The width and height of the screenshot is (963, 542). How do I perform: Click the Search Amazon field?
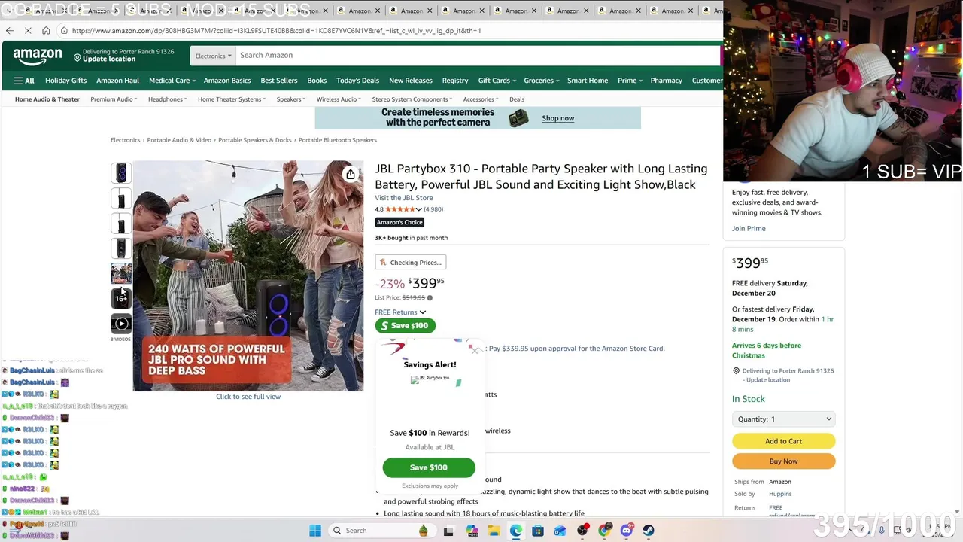pos(478,56)
